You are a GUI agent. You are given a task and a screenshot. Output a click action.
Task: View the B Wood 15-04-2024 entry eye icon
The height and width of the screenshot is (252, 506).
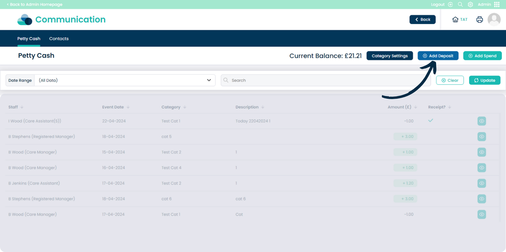tap(482, 152)
